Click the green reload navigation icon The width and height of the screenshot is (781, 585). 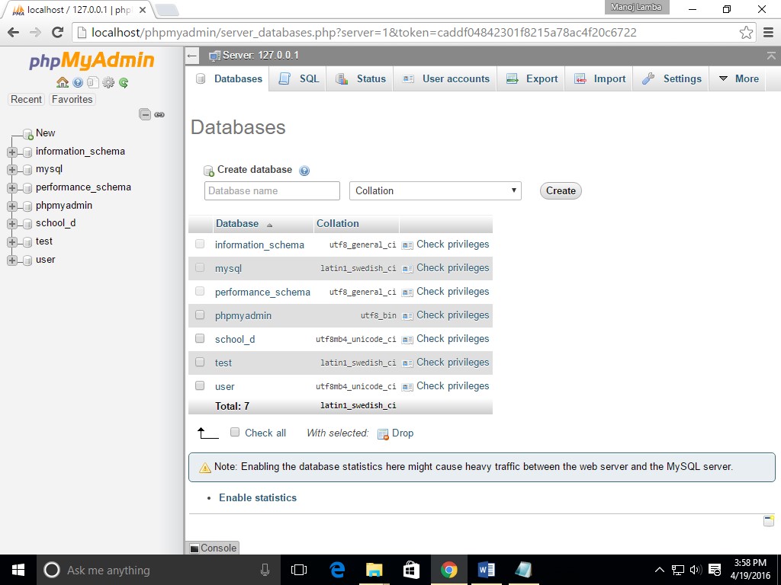pos(124,82)
